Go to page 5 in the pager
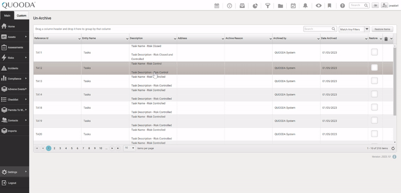 point(72,148)
